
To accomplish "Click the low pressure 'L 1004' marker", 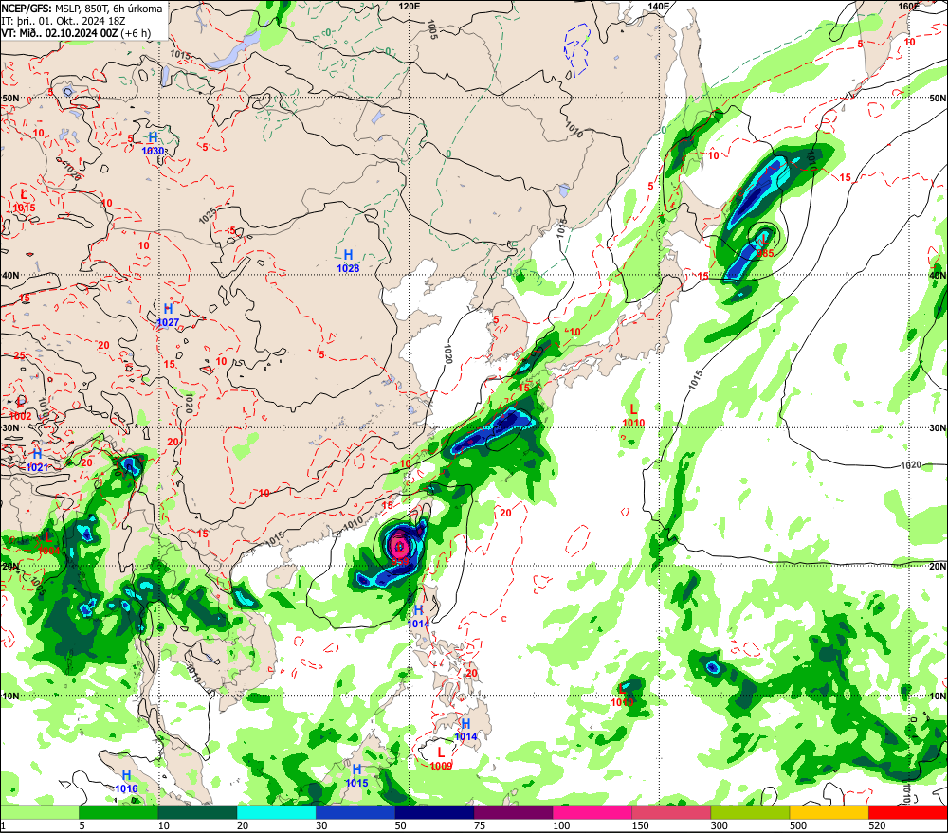I will [48, 543].
